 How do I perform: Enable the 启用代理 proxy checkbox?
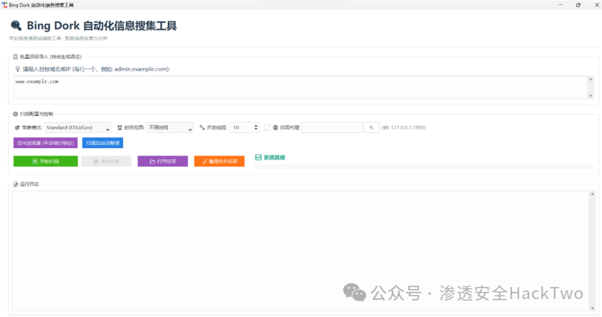point(267,128)
